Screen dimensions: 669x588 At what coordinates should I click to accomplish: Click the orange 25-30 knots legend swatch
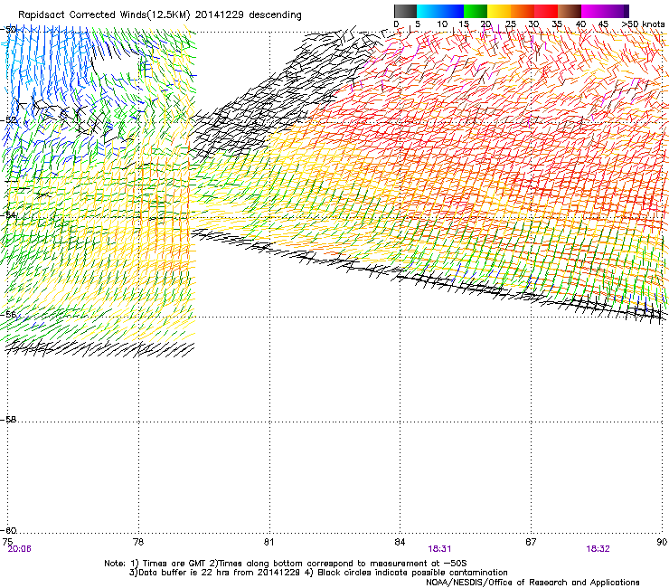(x=523, y=11)
